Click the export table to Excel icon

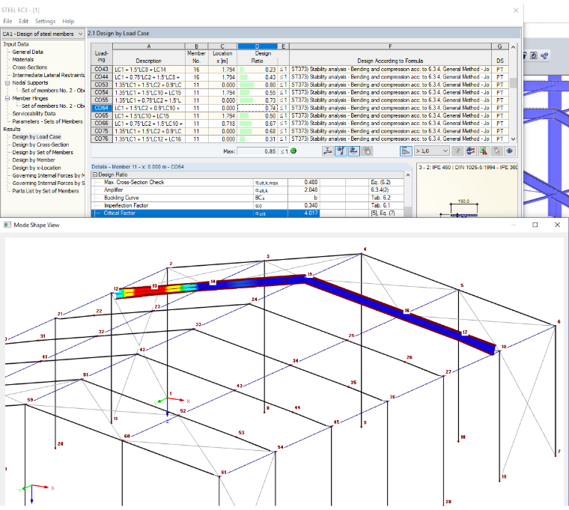click(x=484, y=151)
